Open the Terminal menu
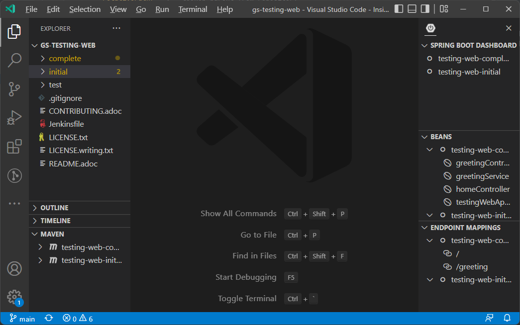Image resolution: width=520 pixels, height=325 pixels. pyautogui.click(x=192, y=9)
